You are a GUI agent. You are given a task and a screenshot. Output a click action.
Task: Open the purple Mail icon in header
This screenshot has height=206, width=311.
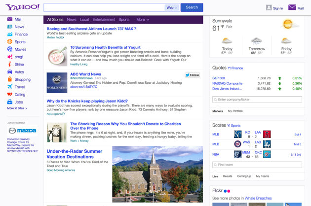click(292, 7)
